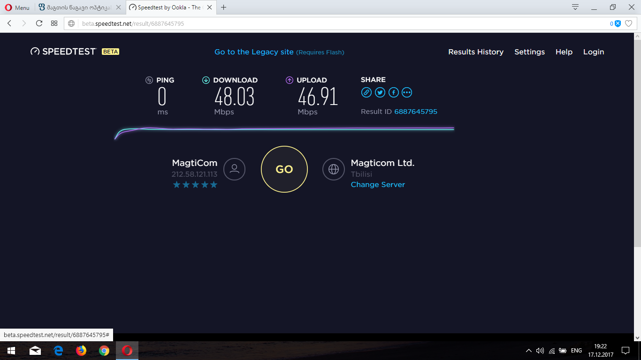This screenshot has width=641, height=360.
Task: Open the volume control in tray
Action: tap(540, 351)
